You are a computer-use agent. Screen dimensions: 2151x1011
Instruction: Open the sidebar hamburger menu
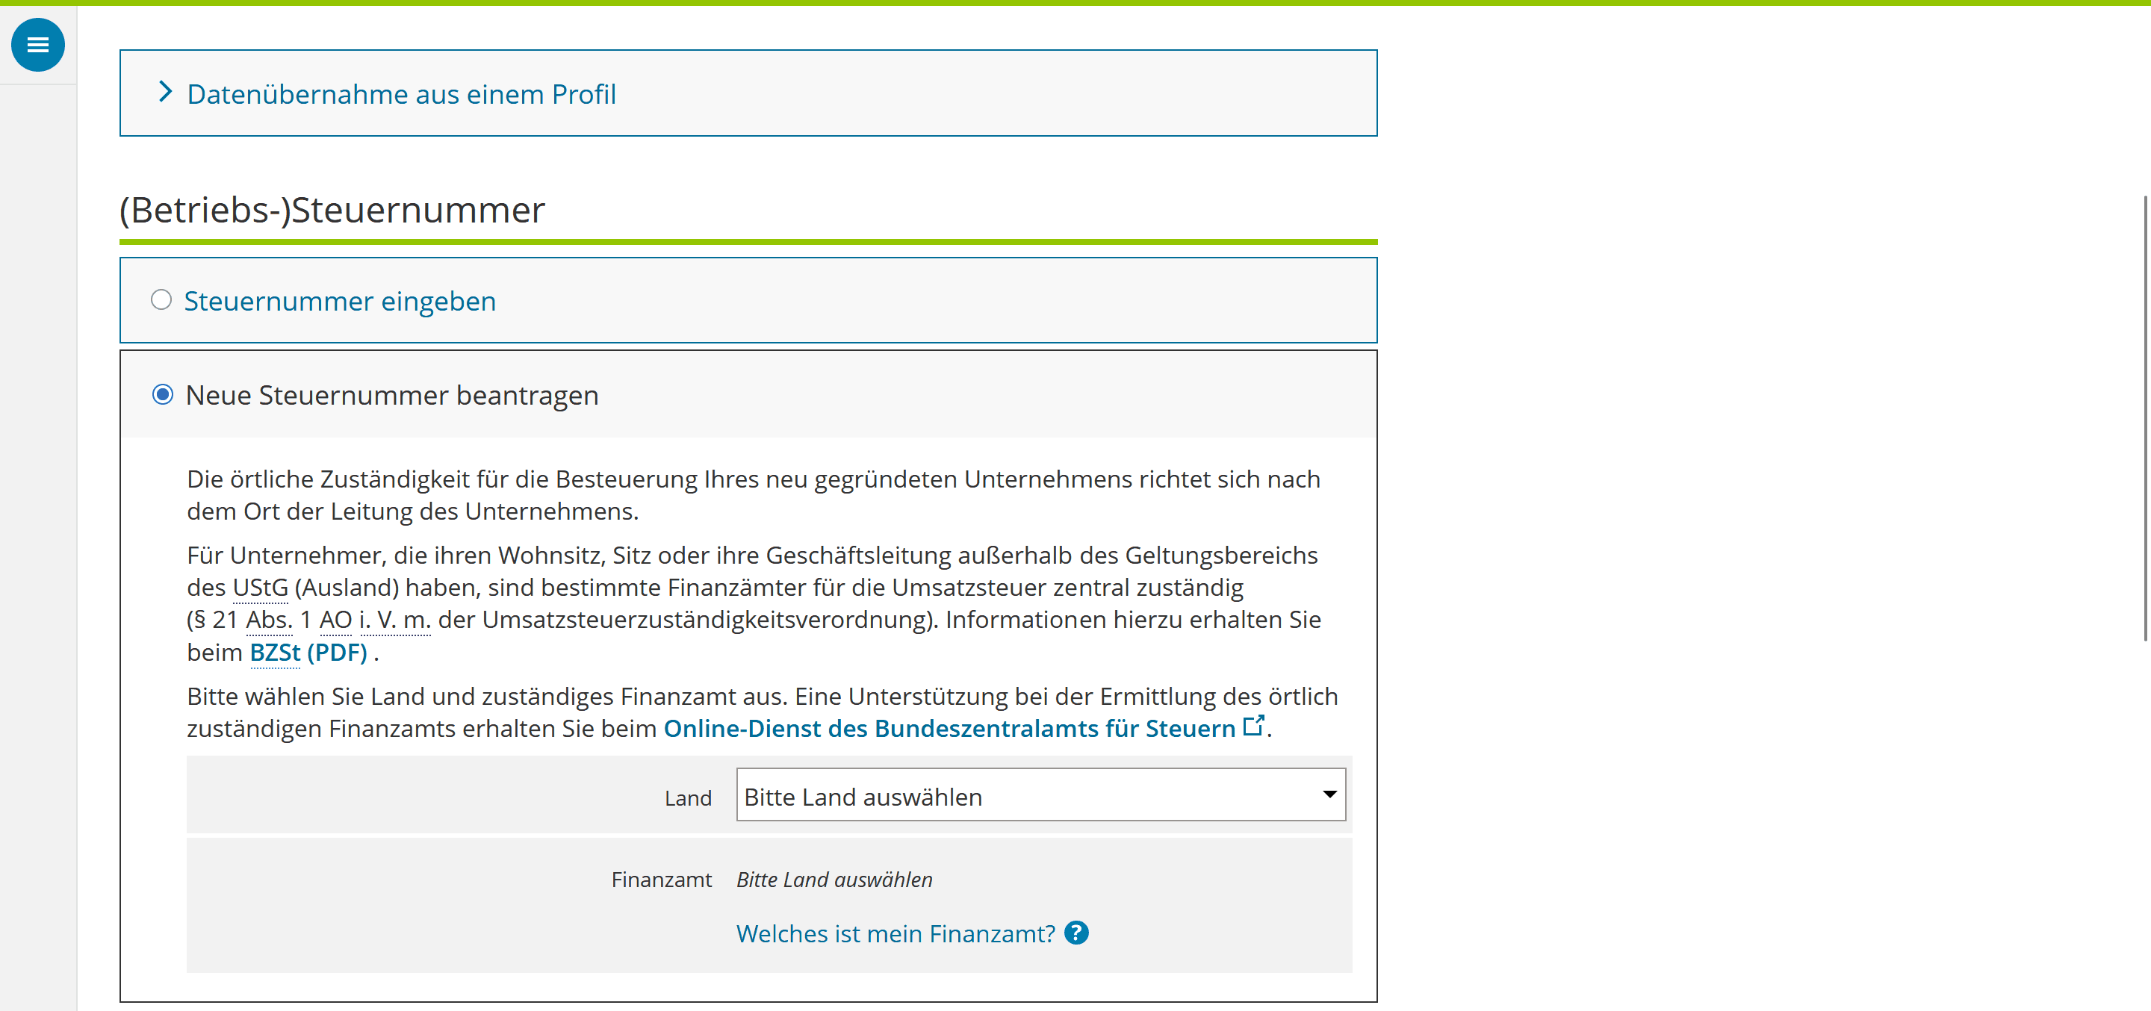pyautogui.click(x=37, y=45)
